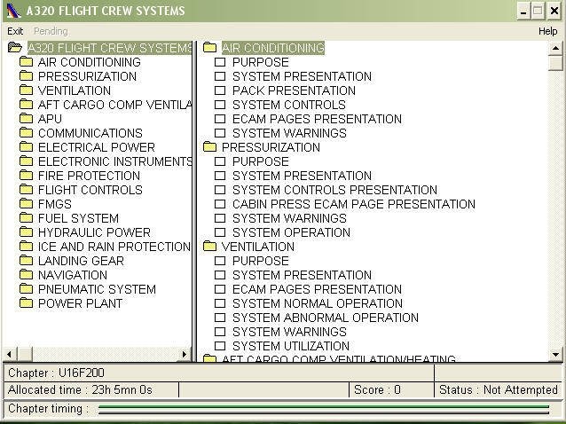Screen dimensions: 566x424
Task: Click the FIRE PROTECTION folder icon
Action: (x=26, y=175)
